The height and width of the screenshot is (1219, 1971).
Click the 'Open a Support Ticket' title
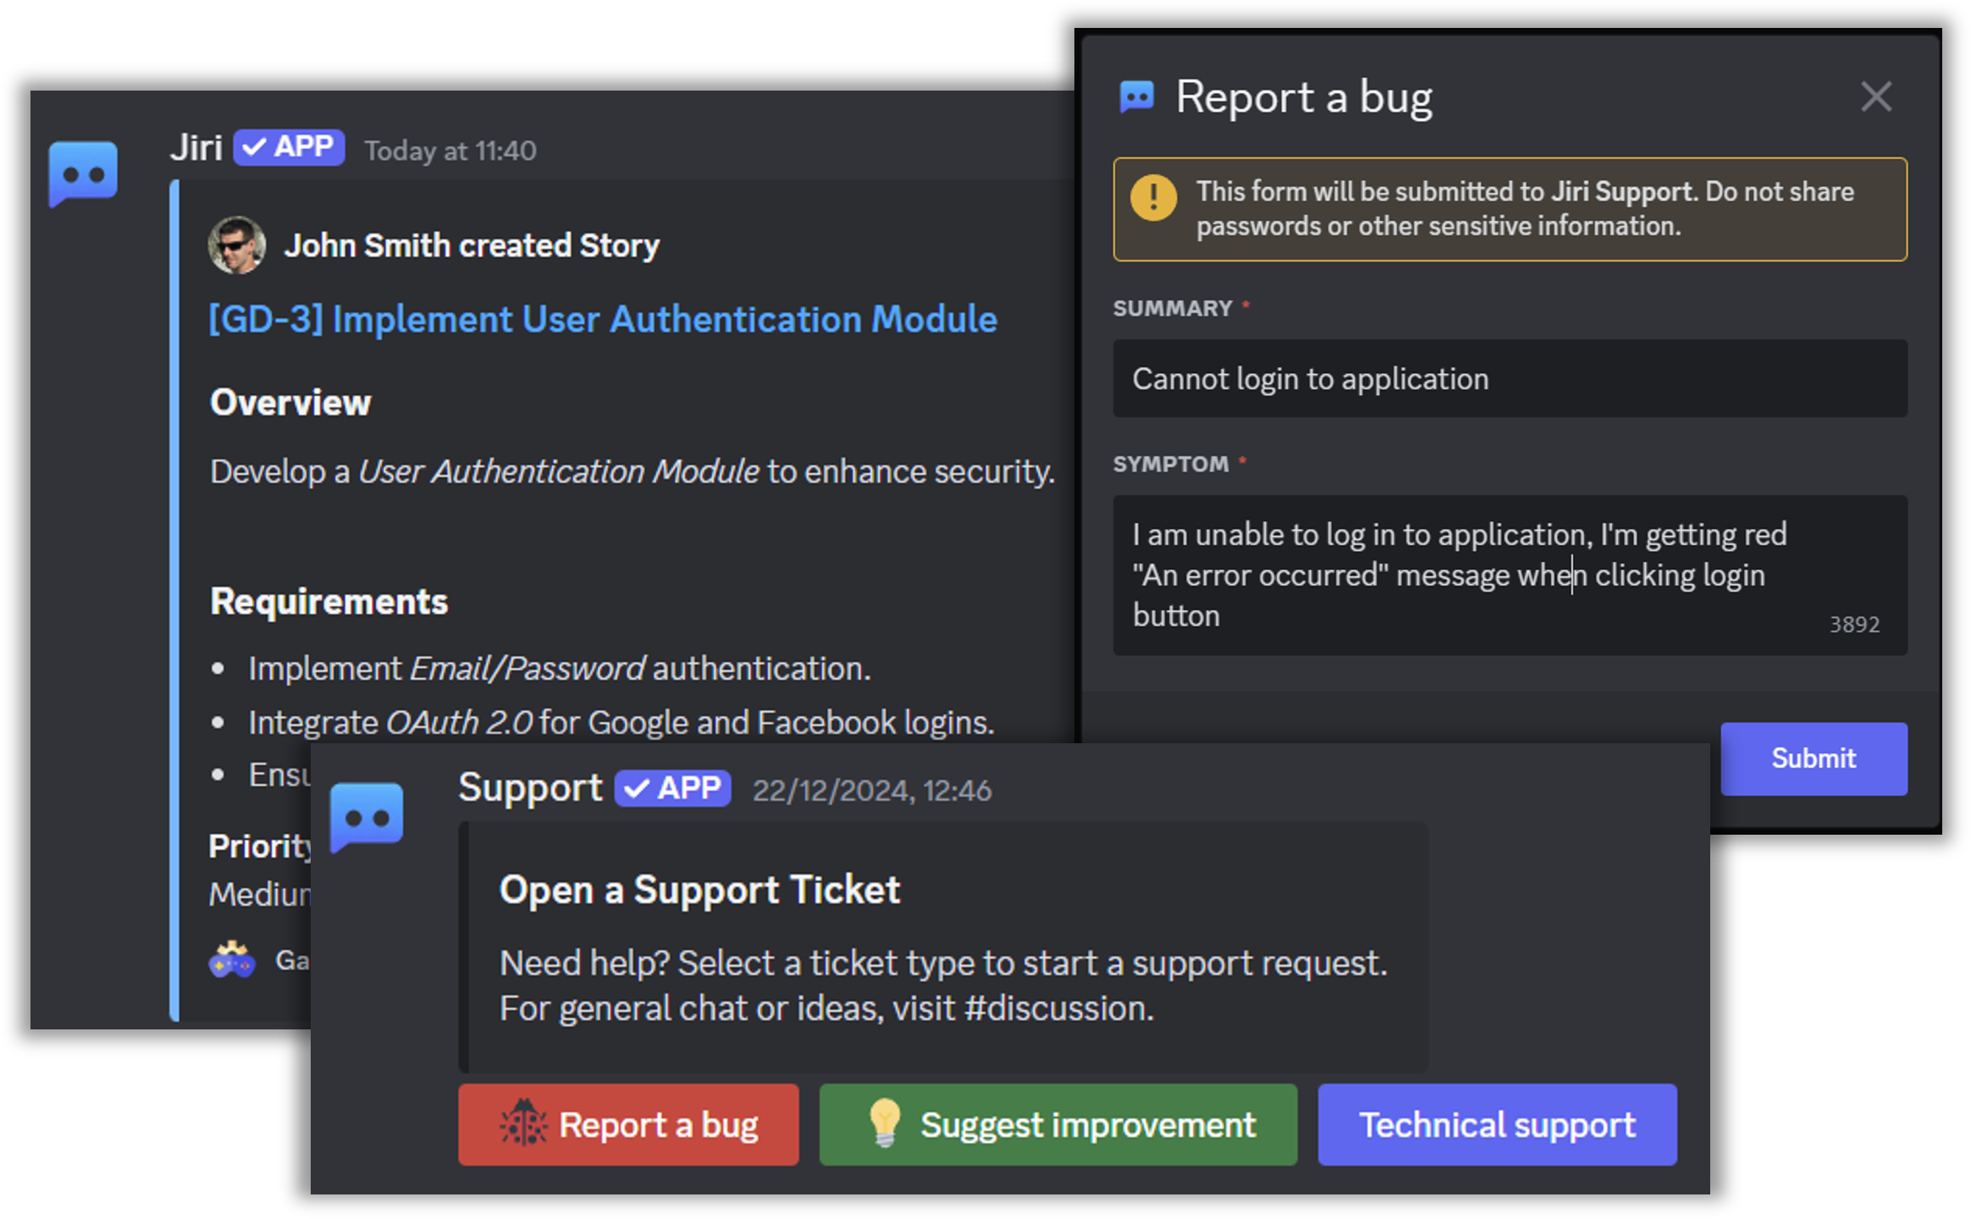(699, 890)
